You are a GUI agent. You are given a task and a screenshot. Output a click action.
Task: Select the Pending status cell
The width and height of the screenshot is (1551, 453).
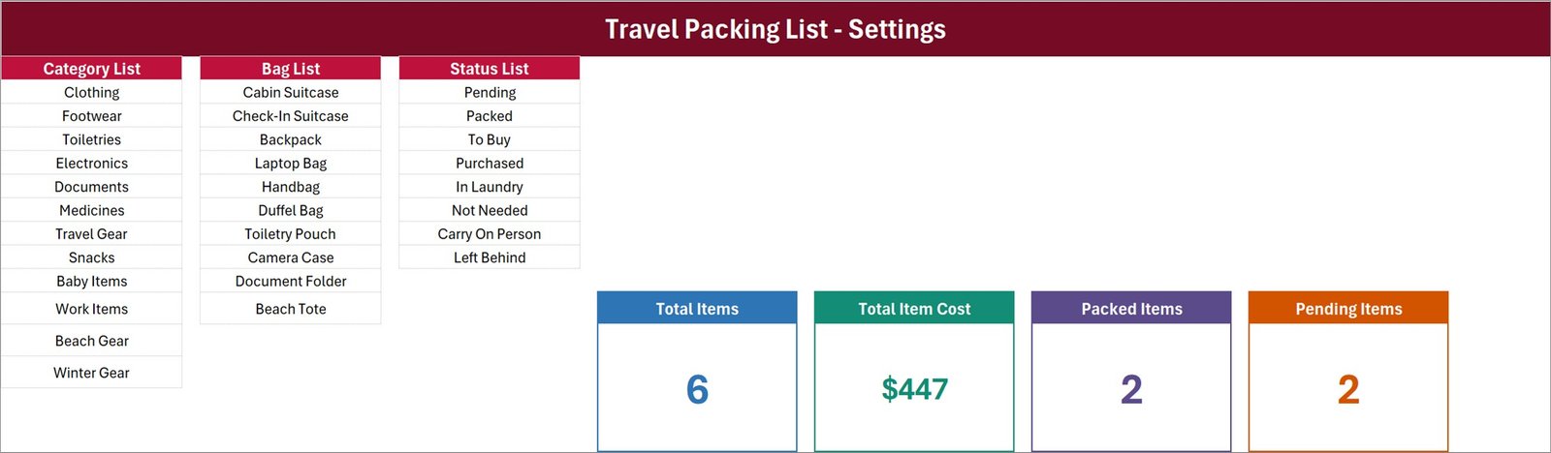(x=490, y=92)
